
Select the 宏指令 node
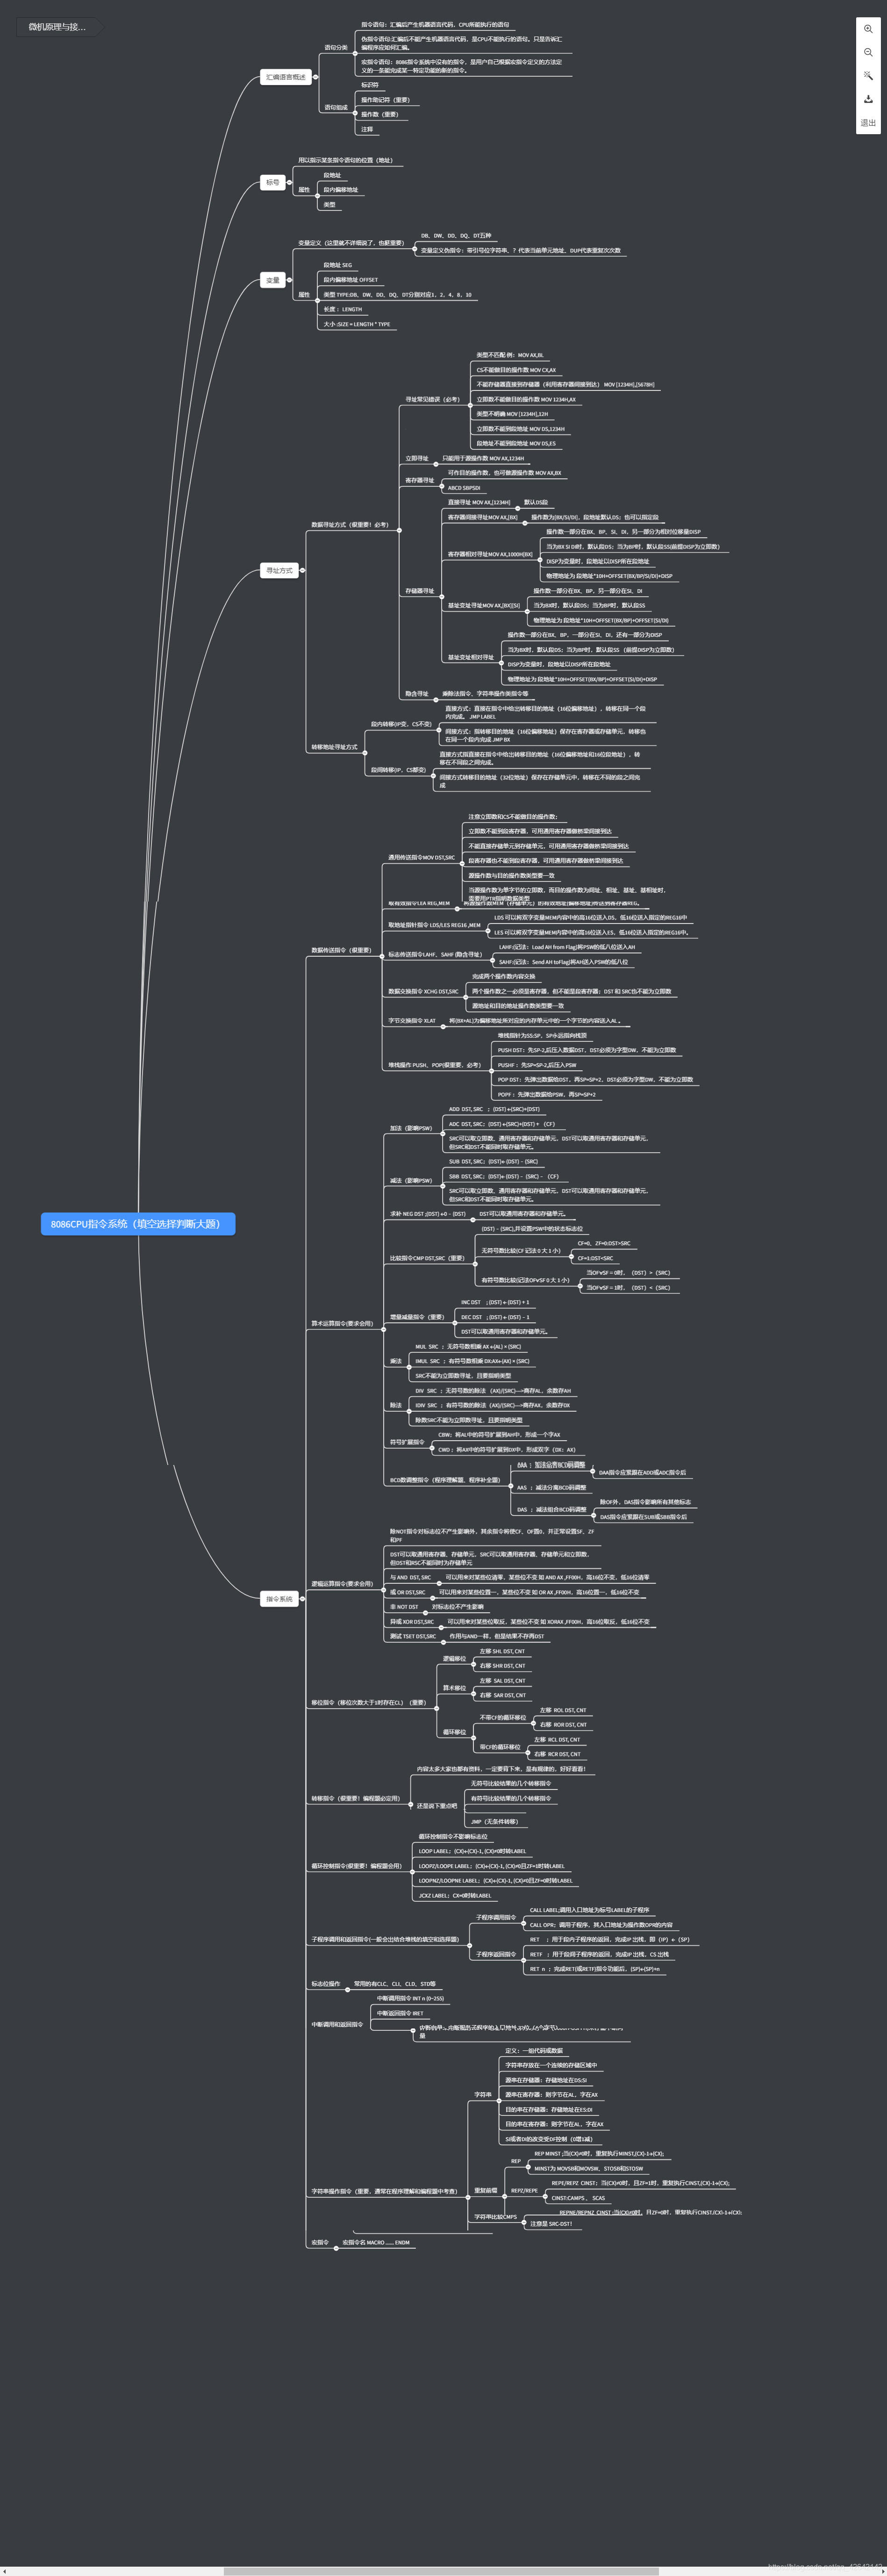[x=320, y=2242]
